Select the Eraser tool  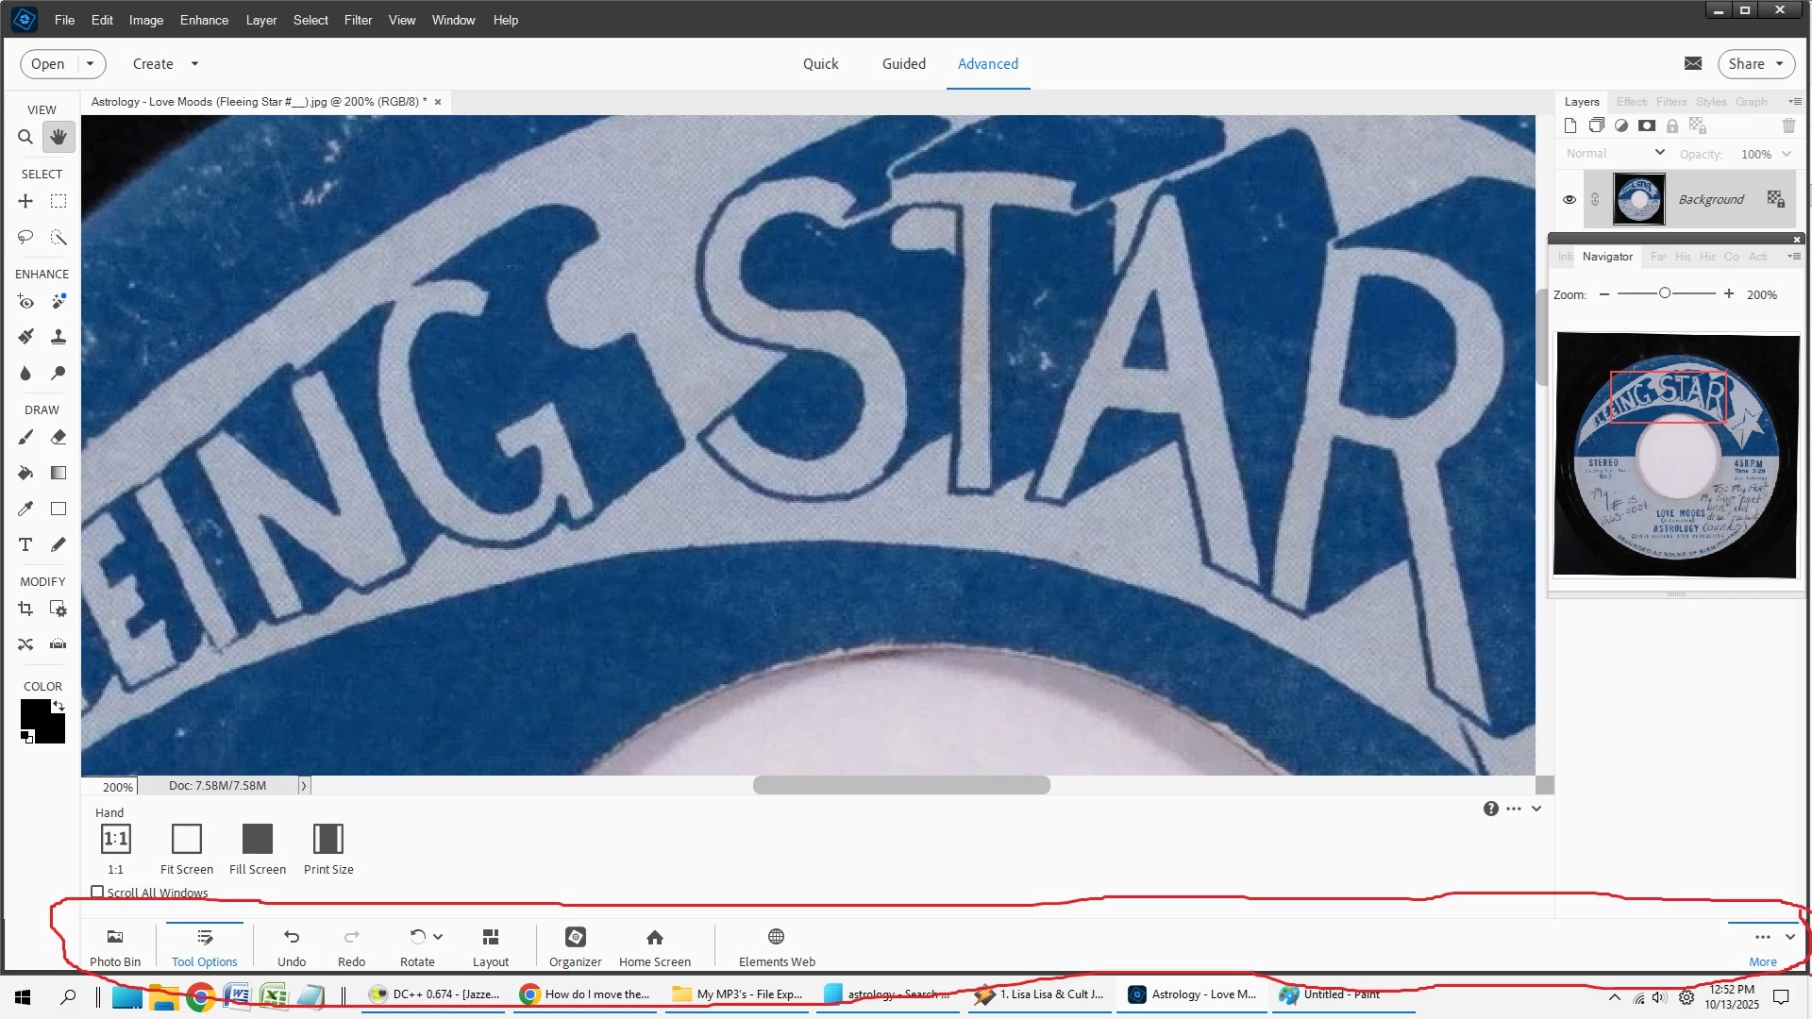pyautogui.click(x=59, y=437)
